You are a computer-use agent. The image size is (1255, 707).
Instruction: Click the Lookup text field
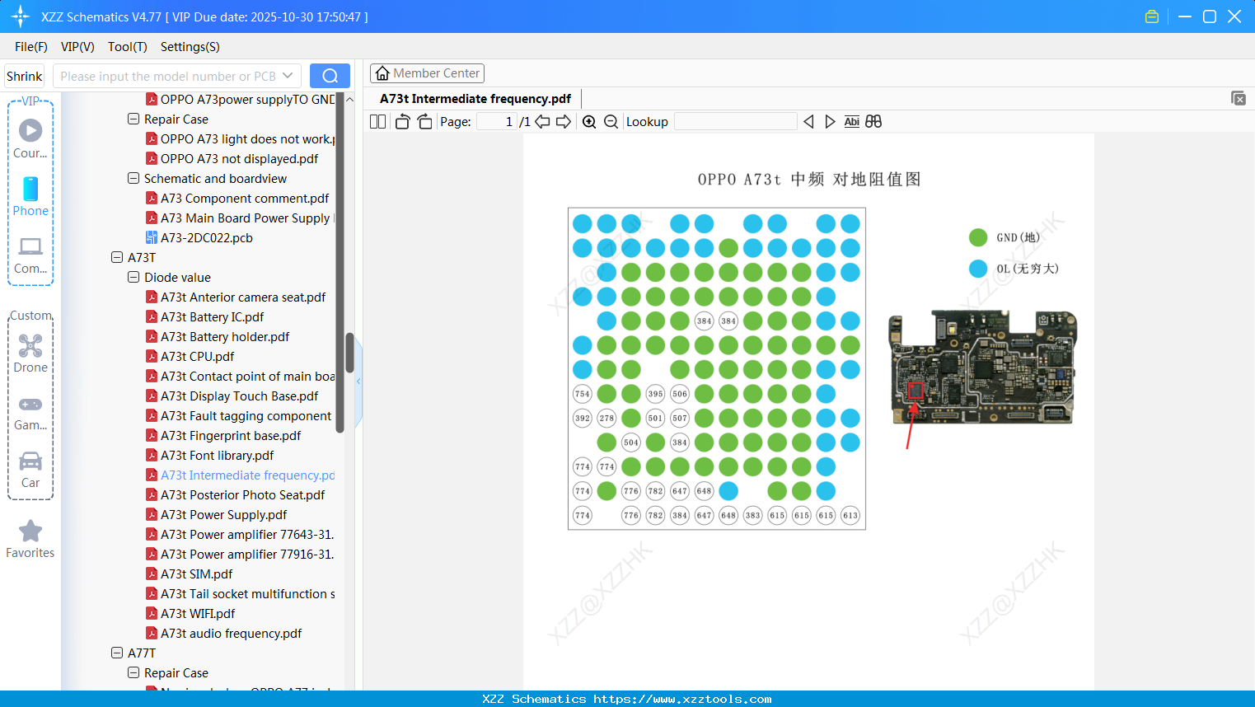[736, 122]
